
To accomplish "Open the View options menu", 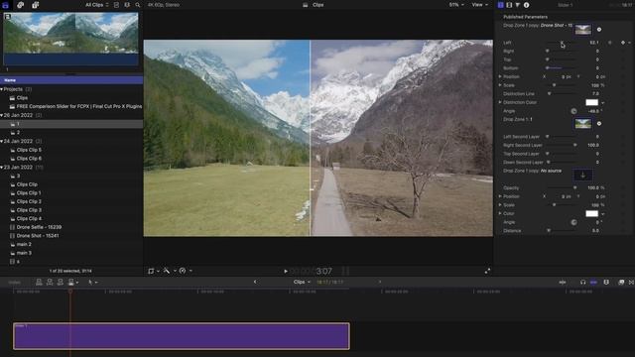I will pos(480,5).
